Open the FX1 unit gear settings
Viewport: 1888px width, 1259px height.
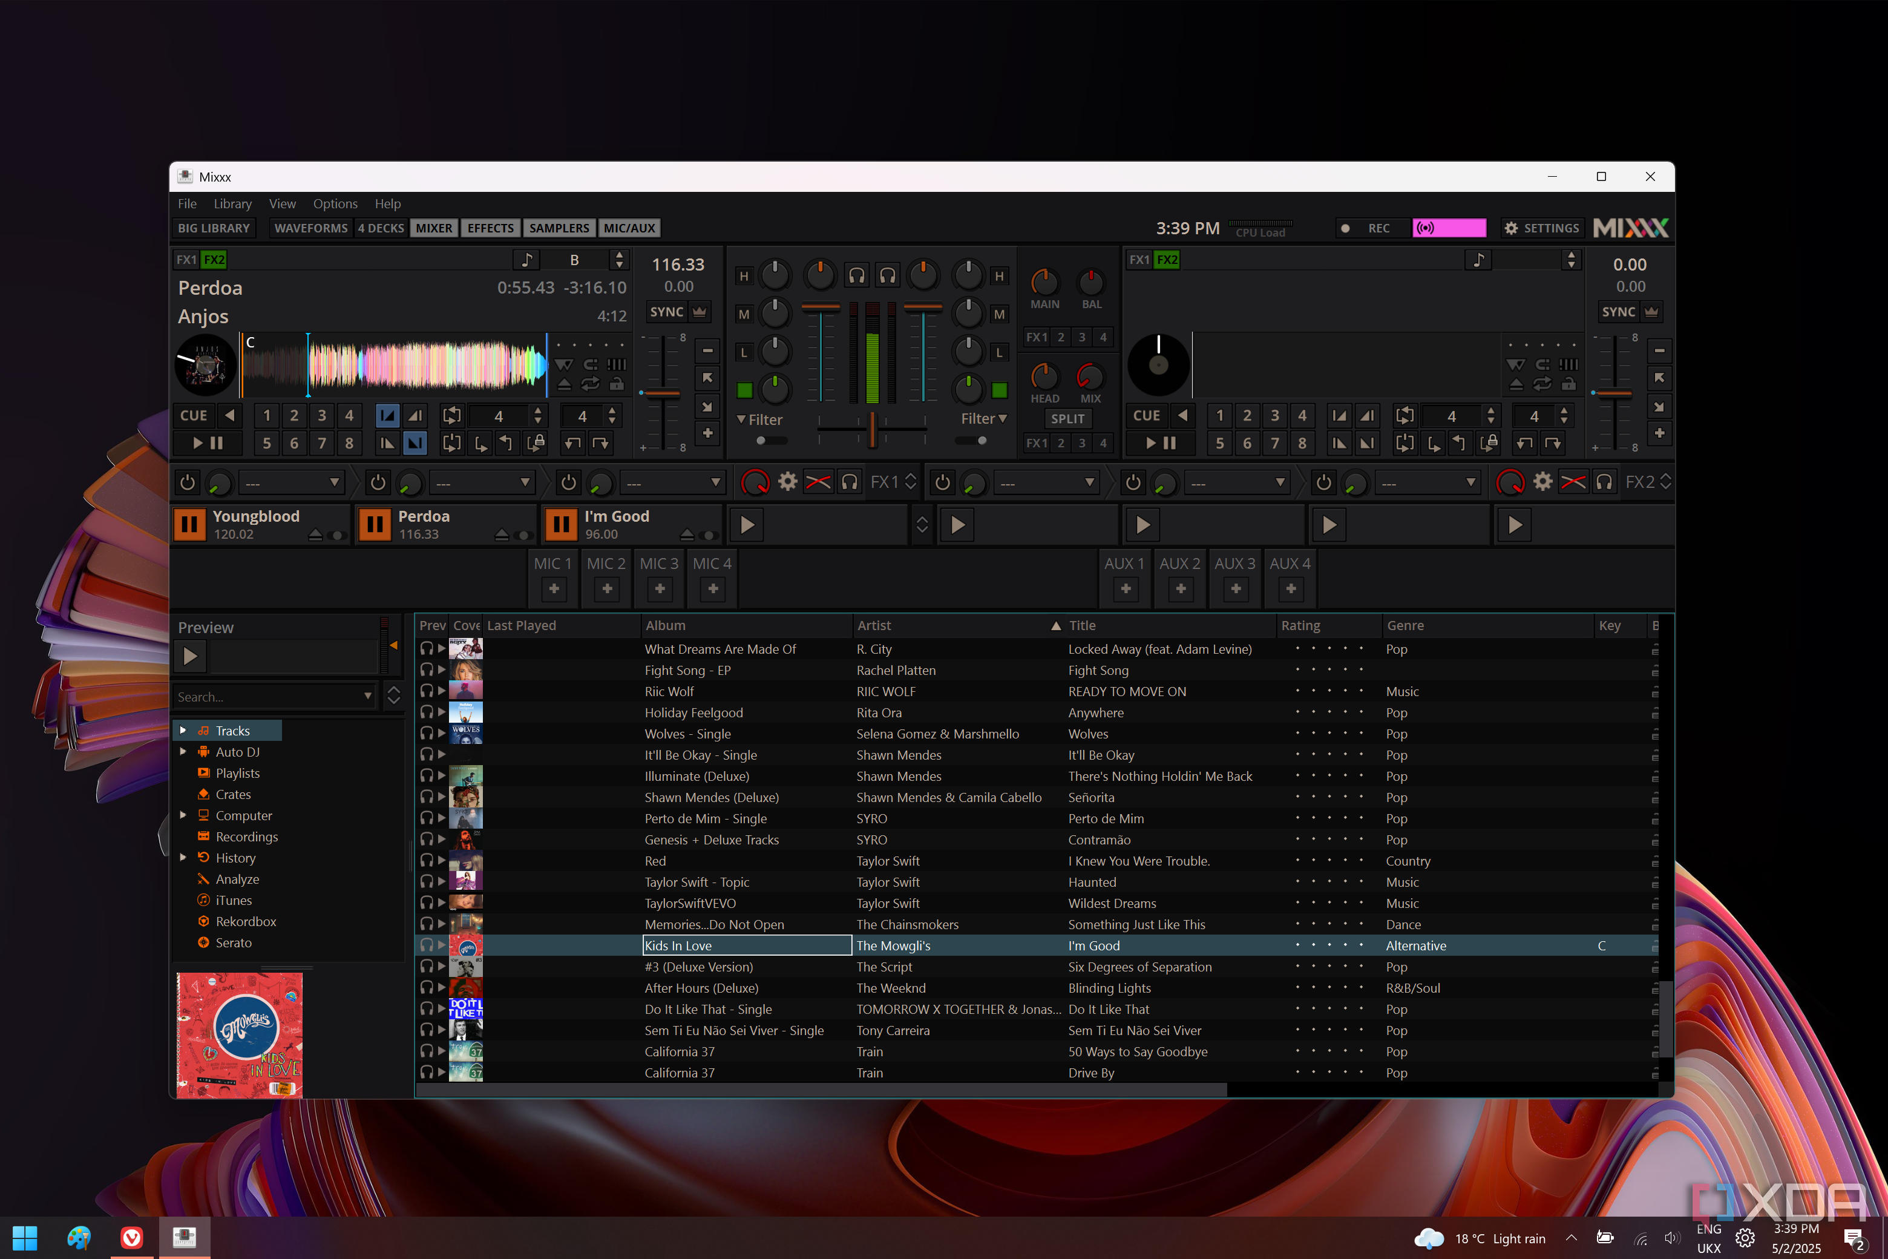click(787, 482)
